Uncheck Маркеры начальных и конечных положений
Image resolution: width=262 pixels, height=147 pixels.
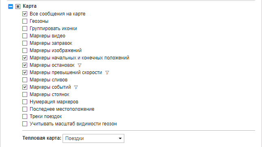pyautogui.click(x=25, y=58)
